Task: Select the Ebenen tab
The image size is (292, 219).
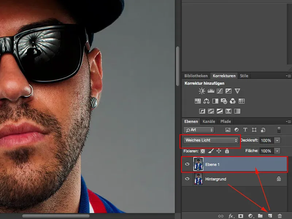Action: click(191, 122)
